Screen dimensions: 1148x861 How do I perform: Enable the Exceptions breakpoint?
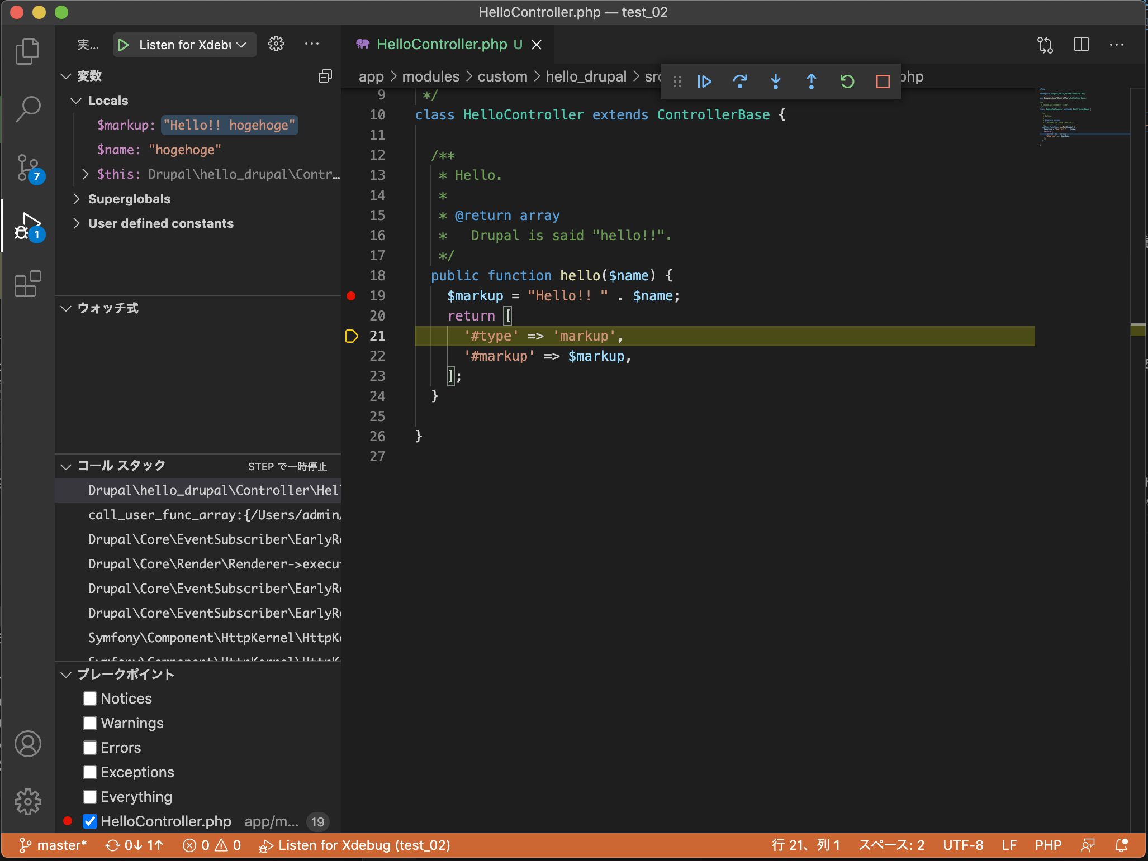tap(90, 772)
